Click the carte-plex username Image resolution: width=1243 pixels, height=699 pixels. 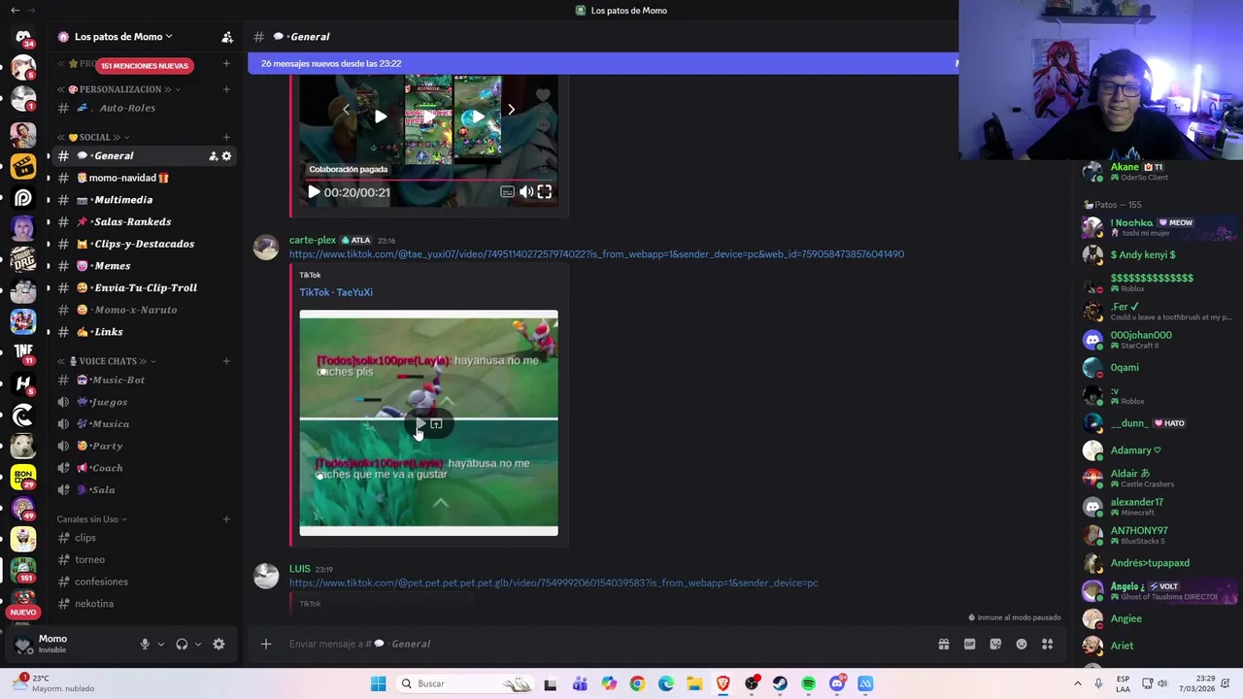click(x=313, y=240)
